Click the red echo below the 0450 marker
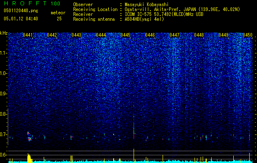 coord(250,137)
